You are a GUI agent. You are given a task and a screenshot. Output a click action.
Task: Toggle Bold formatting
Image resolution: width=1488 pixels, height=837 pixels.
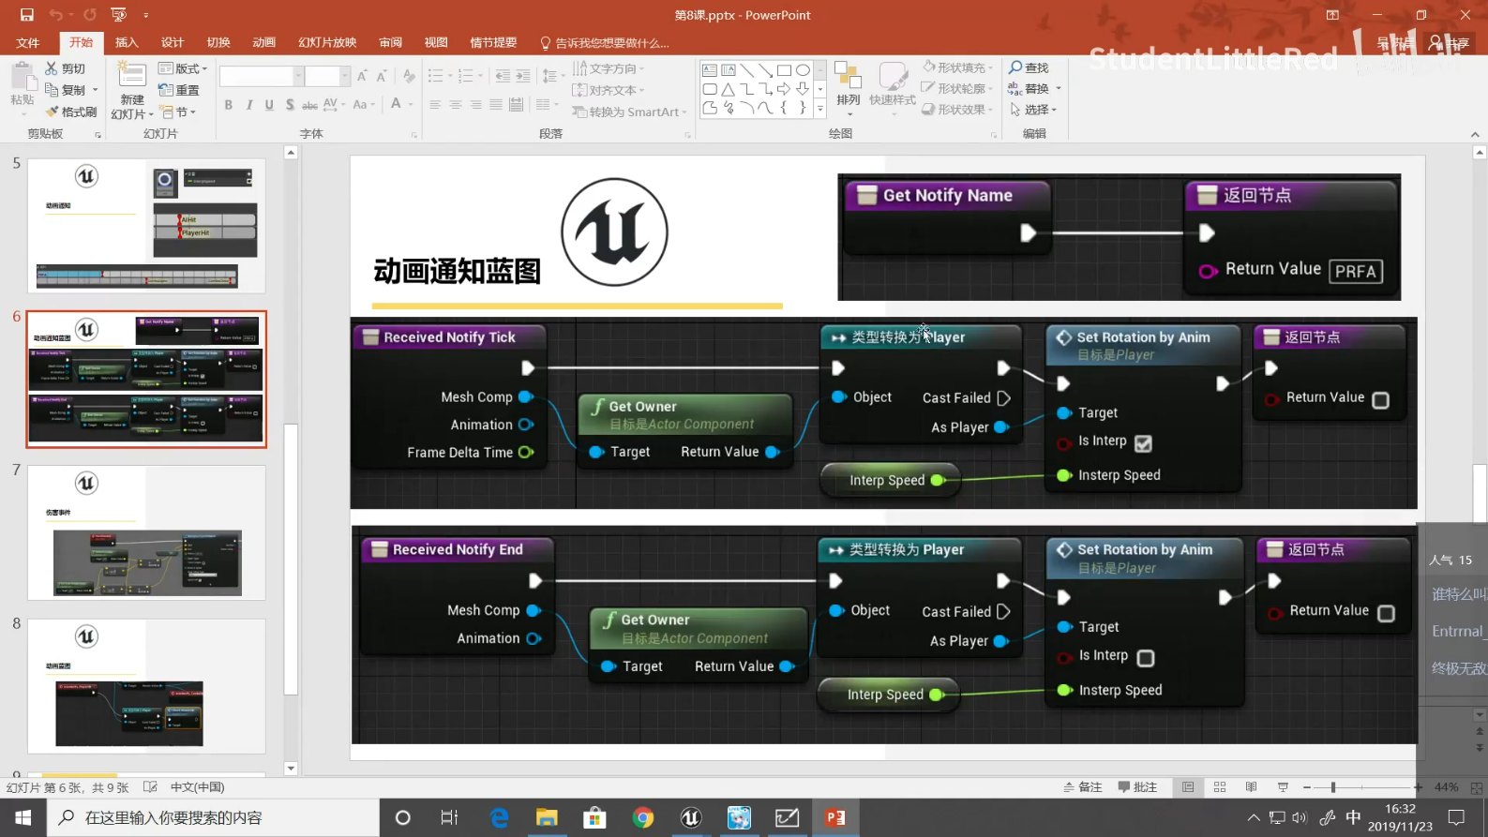point(228,105)
